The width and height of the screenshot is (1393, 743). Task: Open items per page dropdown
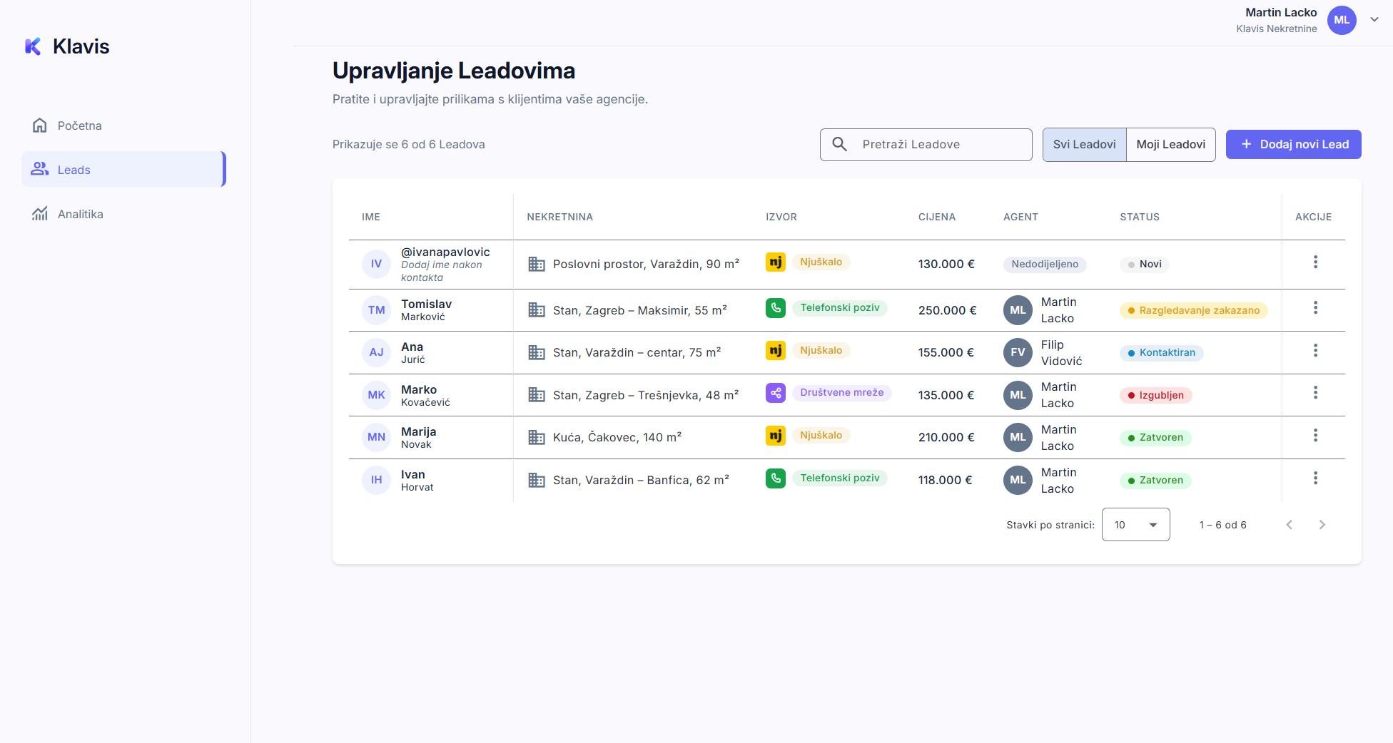[x=1135, y=525]
